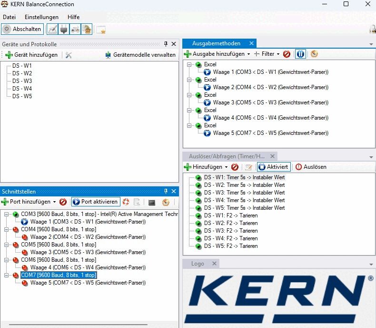This screenshot has width=376, height=328.
Task: Click the red delete icon in Ausgabemethoden toolbar
Action: click(287, 54)
